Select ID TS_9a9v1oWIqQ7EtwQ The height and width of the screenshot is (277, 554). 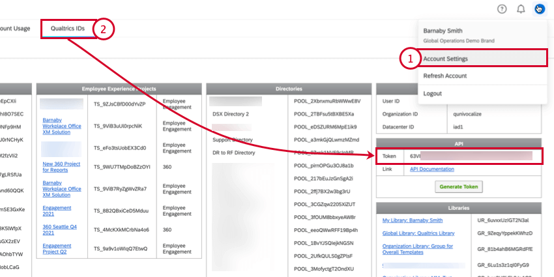tap(120, 249)
